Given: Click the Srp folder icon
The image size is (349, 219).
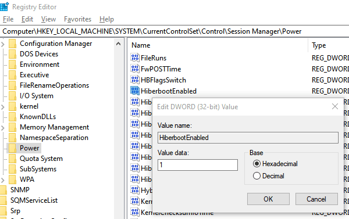Looking at the screenshot, I should tap(3, 211).
